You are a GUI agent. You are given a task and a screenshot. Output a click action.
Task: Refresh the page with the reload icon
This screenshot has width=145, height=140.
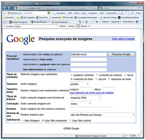click(x=92, y=8)
